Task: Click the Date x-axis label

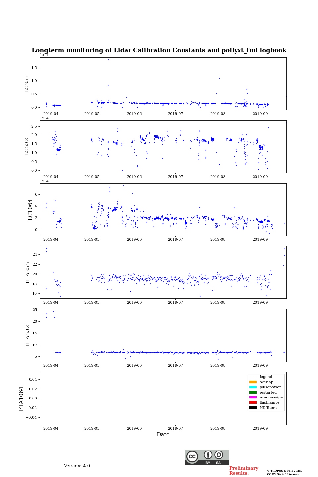Action: [x=163, y=435]
